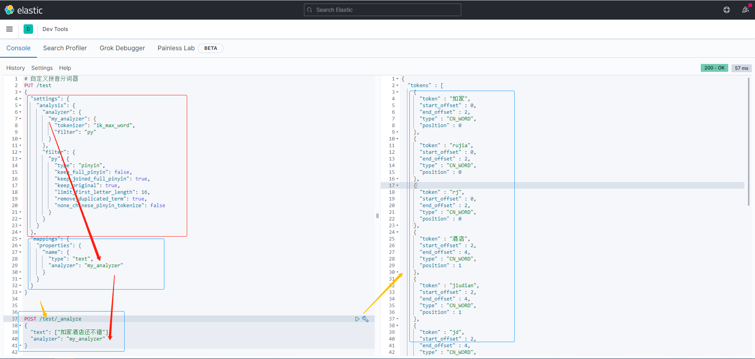Collapse the py filter block at line 13
Screen dimensions: 755x359
coord(20,159)
